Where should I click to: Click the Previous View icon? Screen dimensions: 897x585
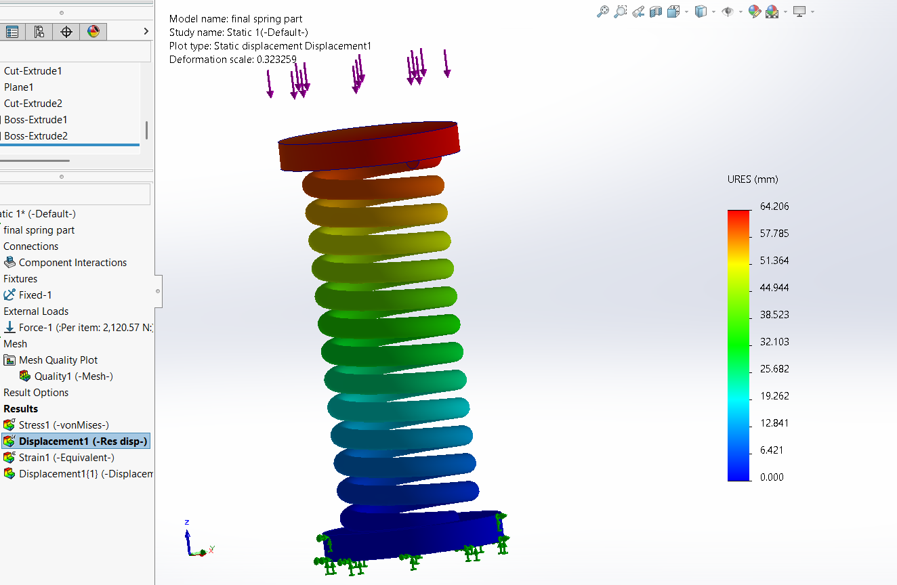tap(638, 12)
